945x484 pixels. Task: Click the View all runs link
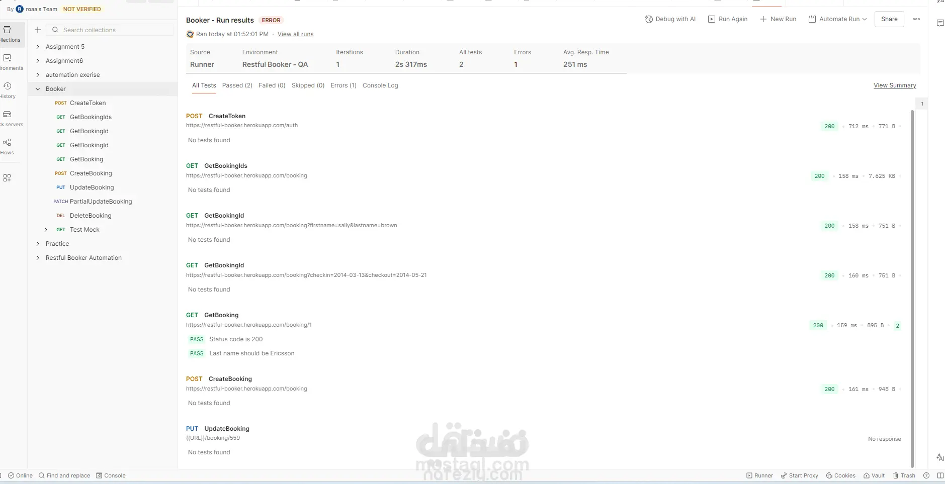[x=295, y=34]
